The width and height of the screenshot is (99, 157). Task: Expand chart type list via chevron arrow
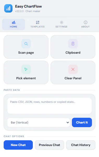coord(68,122)
